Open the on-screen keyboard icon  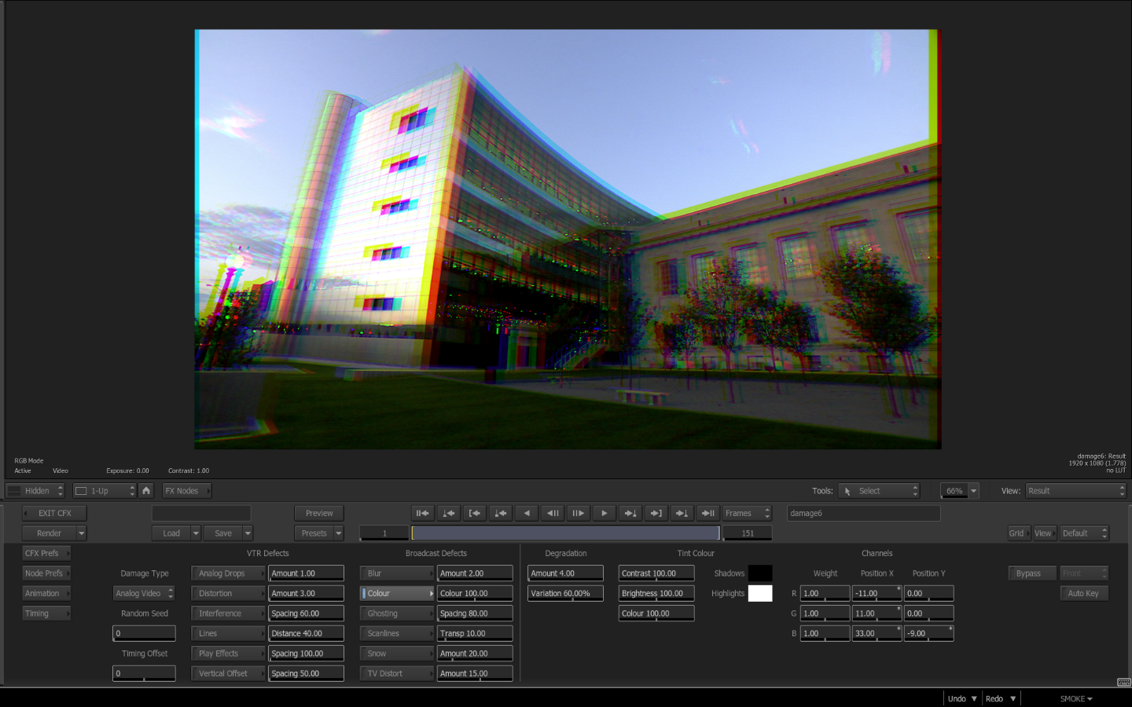tap(1123, 682)
